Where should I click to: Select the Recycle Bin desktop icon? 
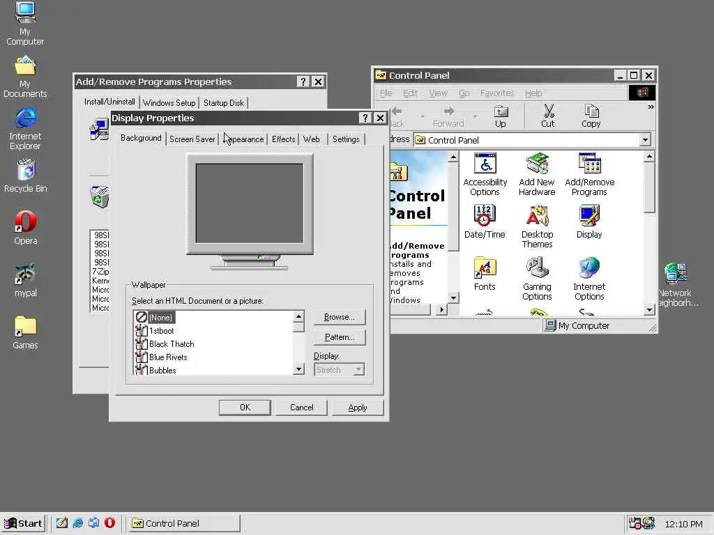coord(26,176)
